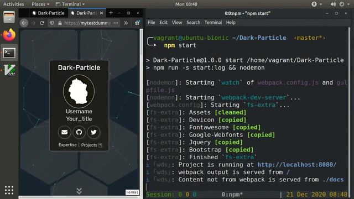The height and width of the screenshot is (199, 354).
Task: Open the Firefox extension toolbar icon
Action: pyautogui.click(x=137, y=23)
